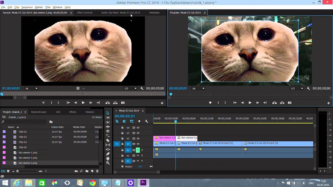Open the Sequence menu
The height and width of the screenshot is (187, 333).
pyautogui.click(x=27, y=7)
